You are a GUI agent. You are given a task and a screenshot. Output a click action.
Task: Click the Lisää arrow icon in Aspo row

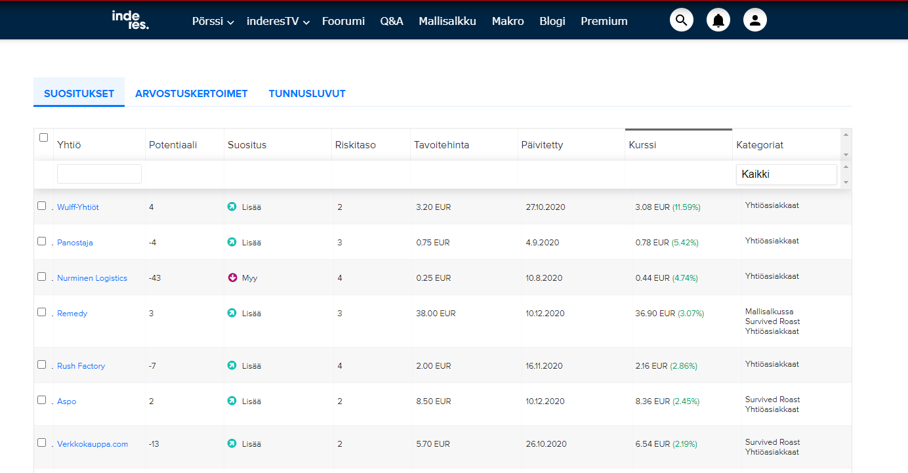point(232,401)
